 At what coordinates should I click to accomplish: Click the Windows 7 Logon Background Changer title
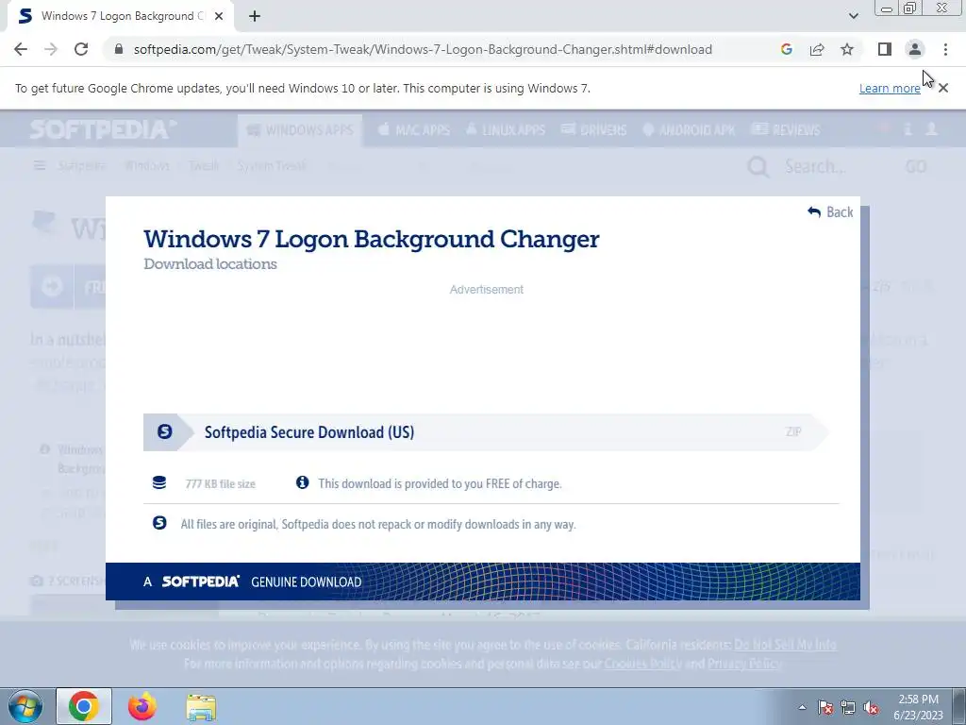pos(371,239)
